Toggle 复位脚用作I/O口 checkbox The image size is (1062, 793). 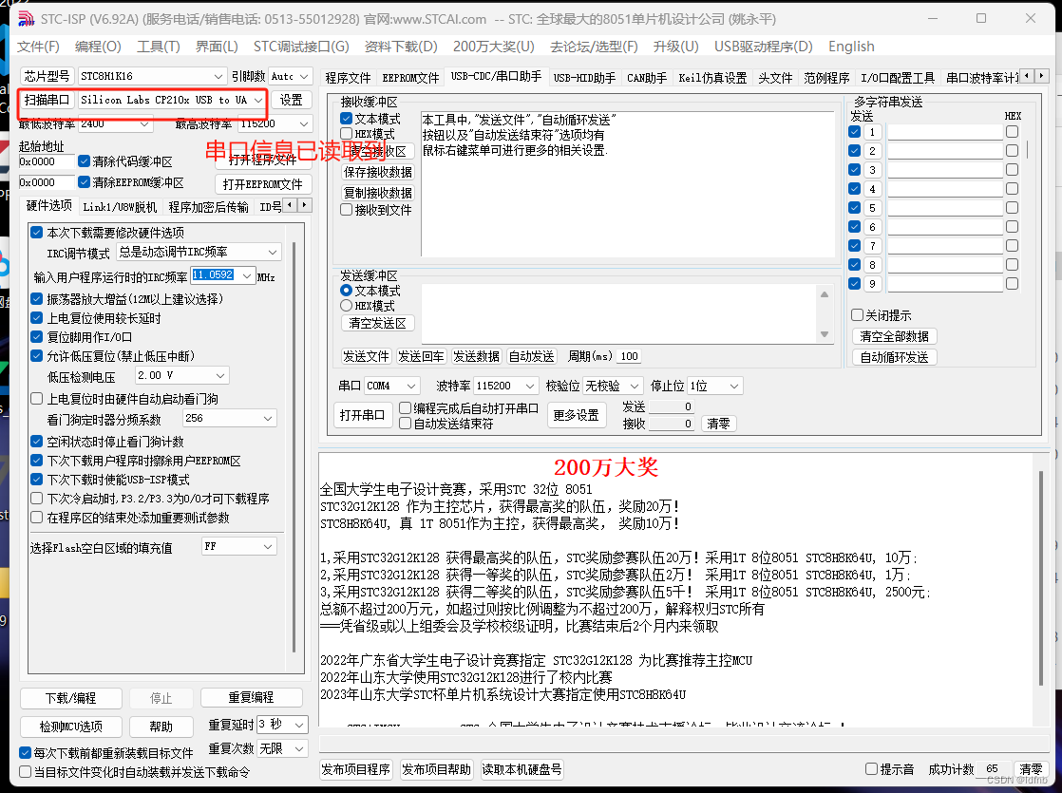click(37, 336)
